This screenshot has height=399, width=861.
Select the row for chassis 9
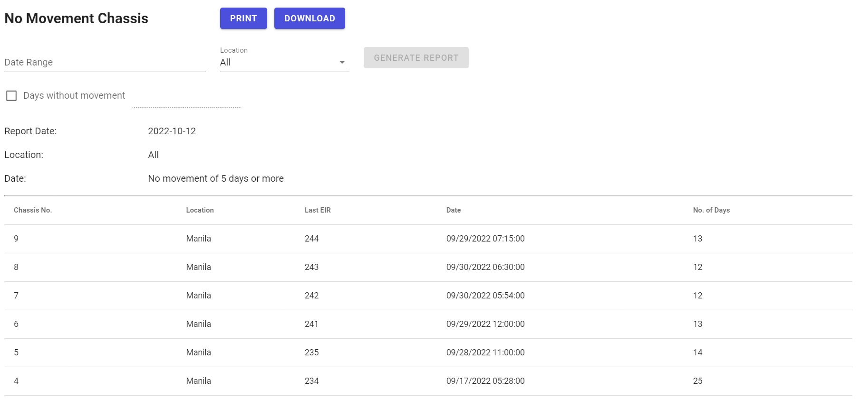16,239
